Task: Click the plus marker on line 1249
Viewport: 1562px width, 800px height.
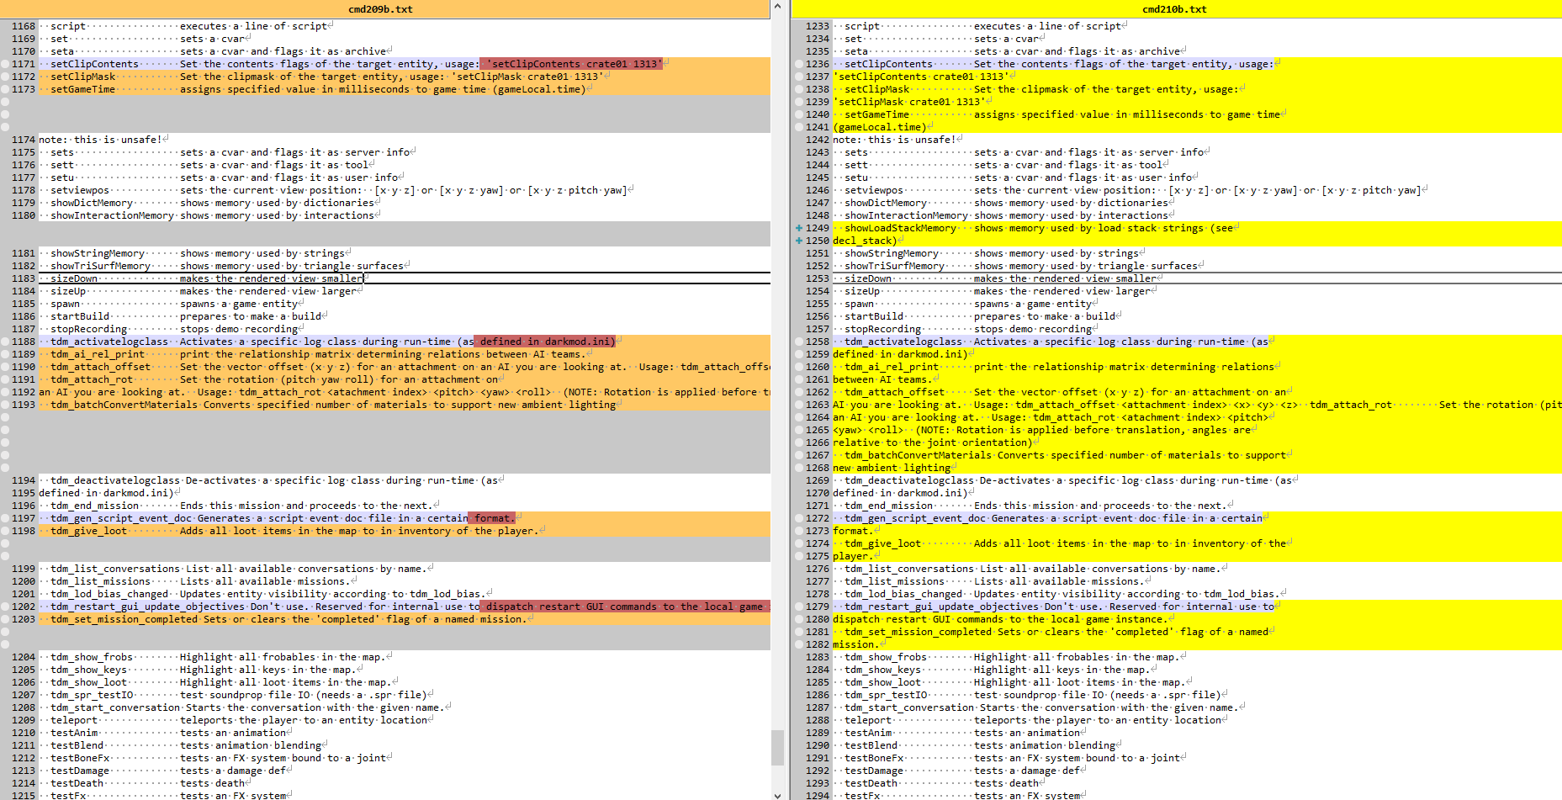Action: [x=798, y=228]
